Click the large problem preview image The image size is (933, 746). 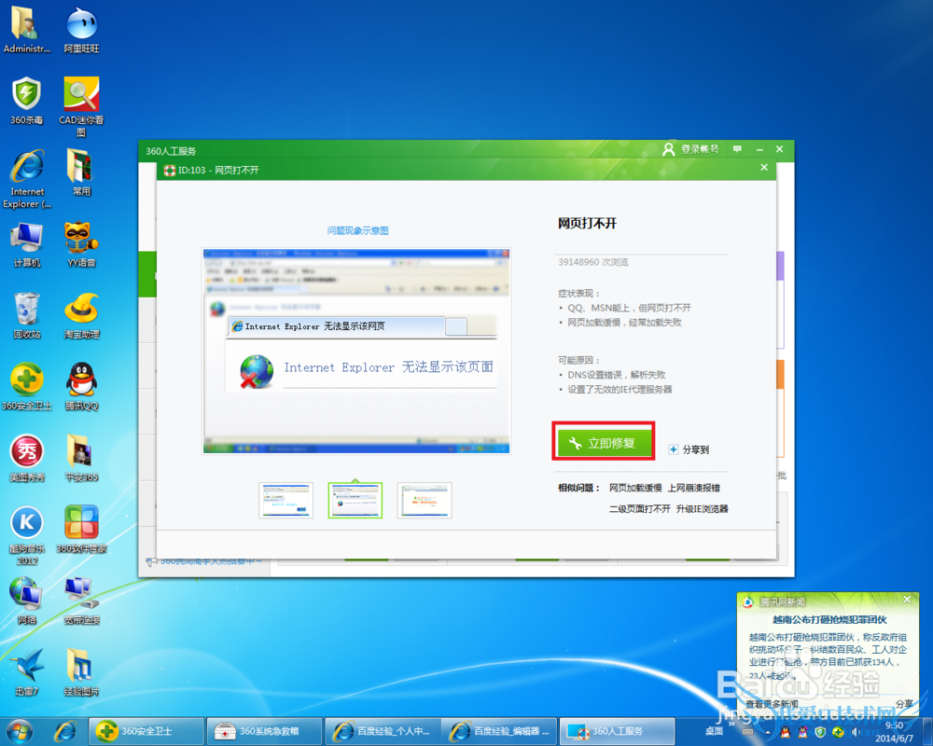[356, 351]
